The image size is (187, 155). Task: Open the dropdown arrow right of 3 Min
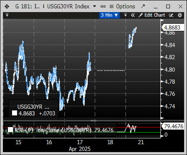(125, 15)
